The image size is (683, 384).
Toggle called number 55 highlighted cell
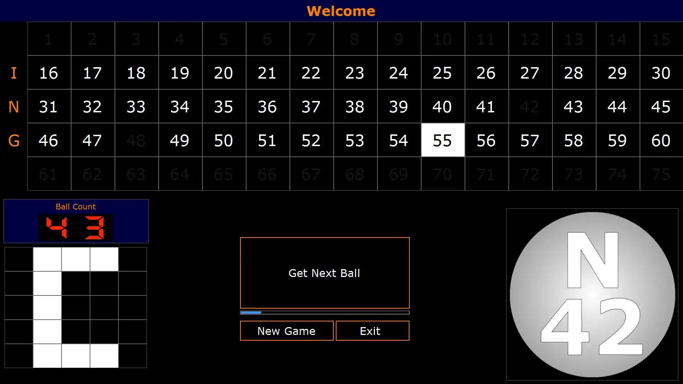442,140
